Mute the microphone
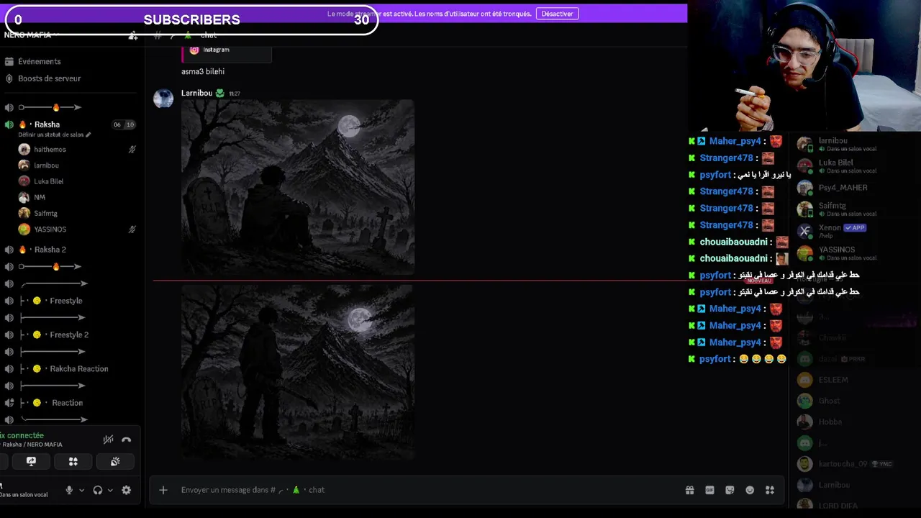The image size is (921, 518). click(69, 490)
